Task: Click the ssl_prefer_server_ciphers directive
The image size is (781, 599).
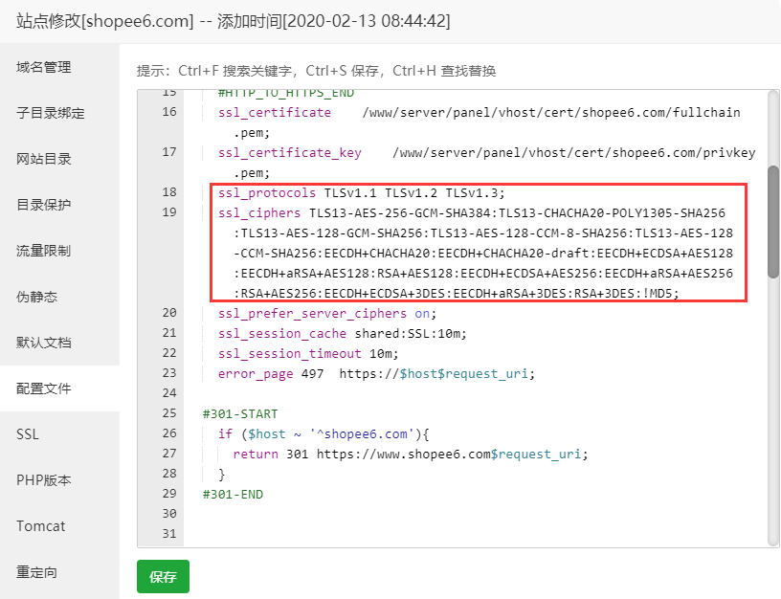Action: point(312,314)
